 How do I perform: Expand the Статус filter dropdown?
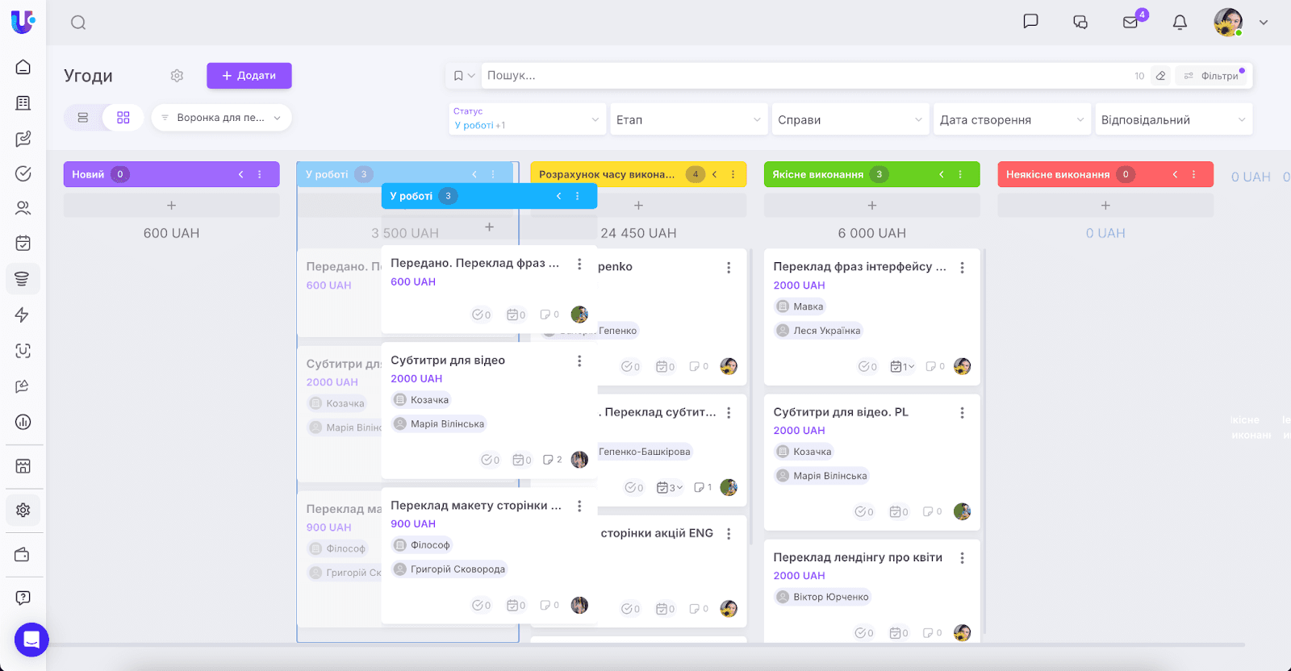527,119
